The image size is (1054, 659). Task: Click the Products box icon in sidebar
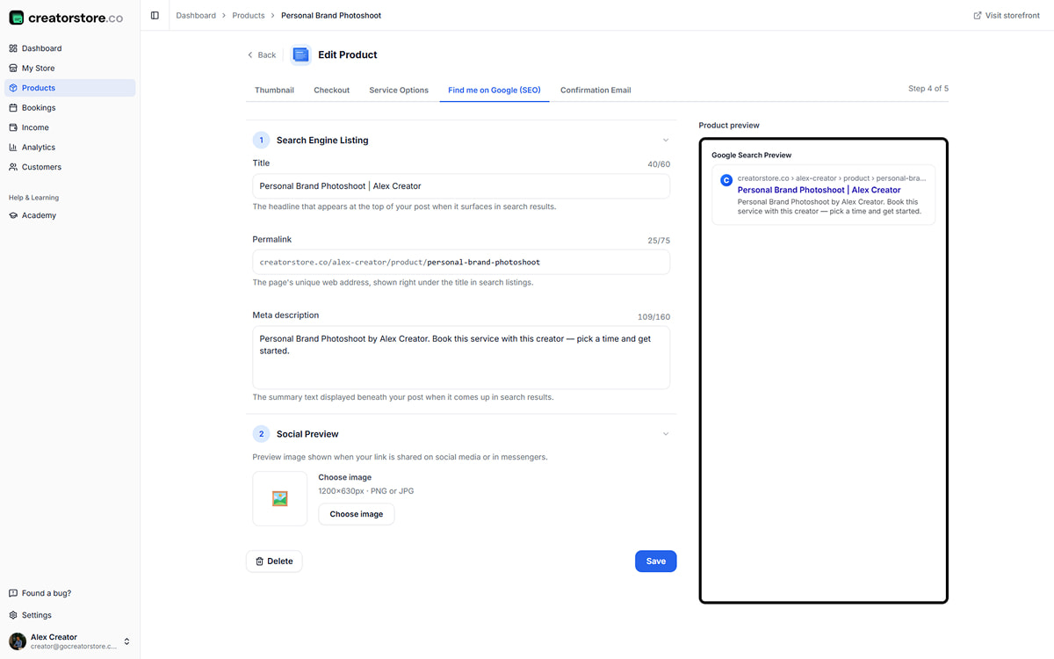13,88
